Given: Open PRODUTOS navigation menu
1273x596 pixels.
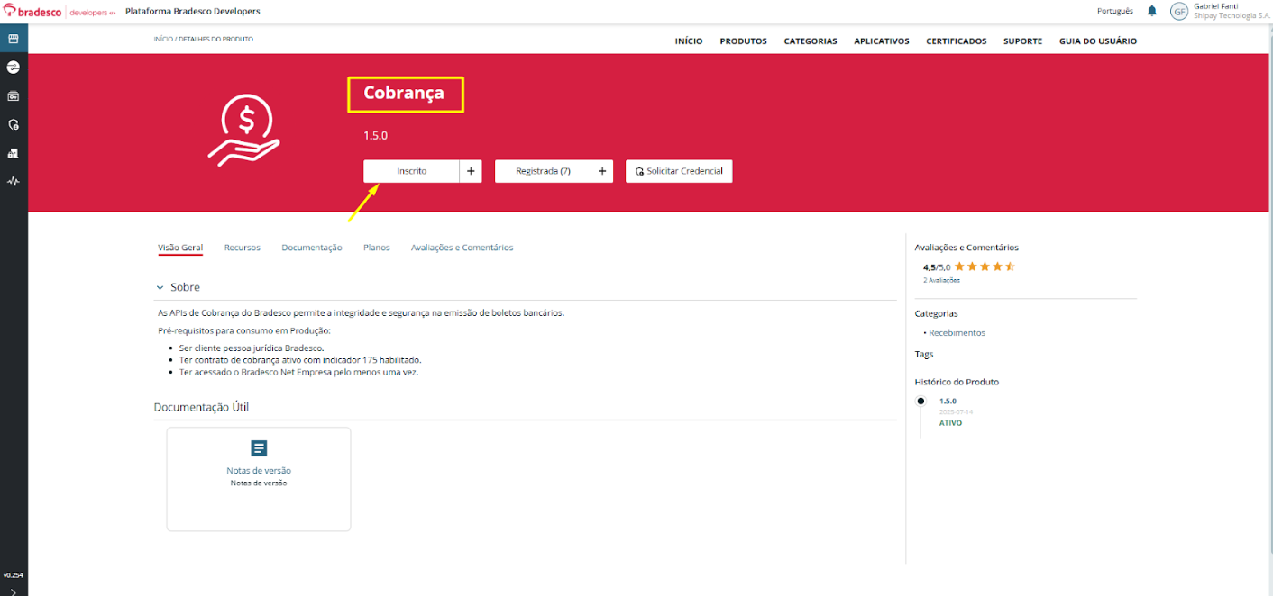Looking at the screenshot, I should click(x=744, y=41).
